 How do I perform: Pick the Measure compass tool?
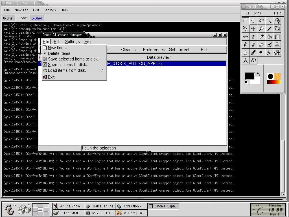pos(246,60)
